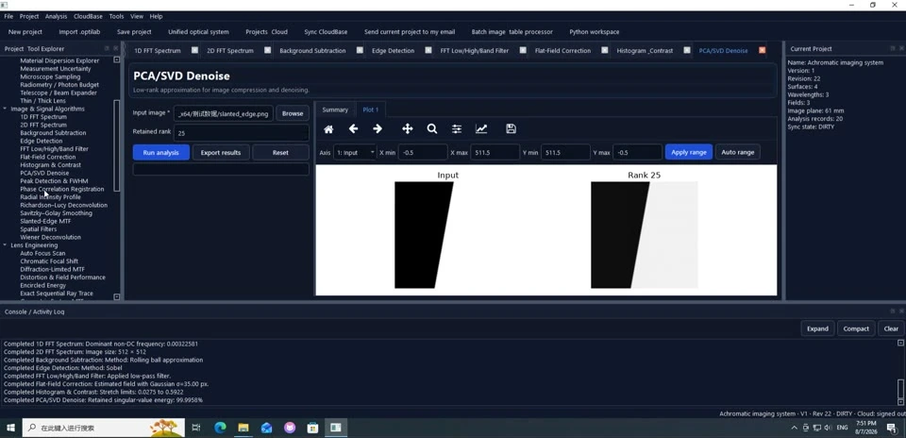Viewport: 906px width, 438px height.
Task: Click Export results button
Action: [x=221, y=153]
